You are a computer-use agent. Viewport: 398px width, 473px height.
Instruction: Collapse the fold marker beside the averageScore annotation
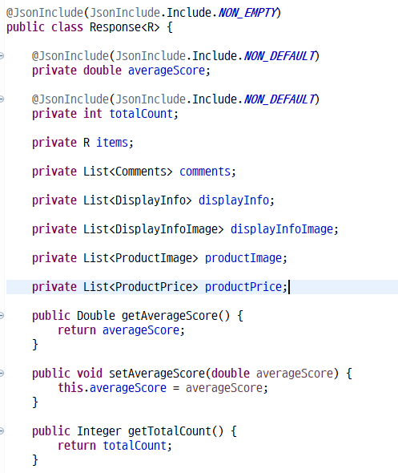pyautogui.click(x=2, y=56)
